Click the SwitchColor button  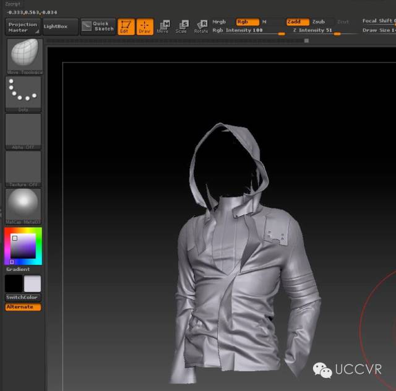tap(23, 298)
